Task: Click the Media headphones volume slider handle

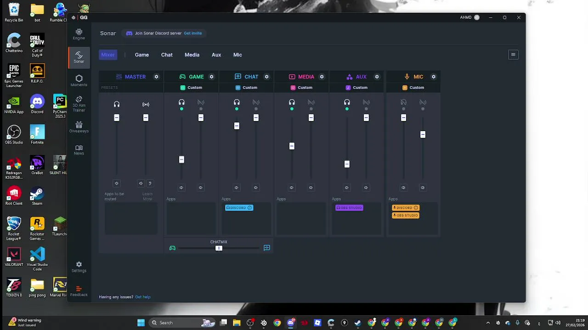Action: click(x=292, y=146)
